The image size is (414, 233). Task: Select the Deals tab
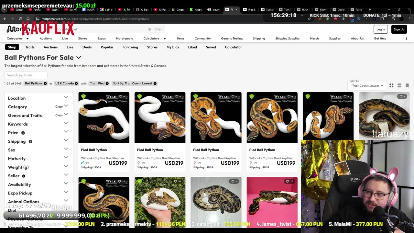[87, 47]
